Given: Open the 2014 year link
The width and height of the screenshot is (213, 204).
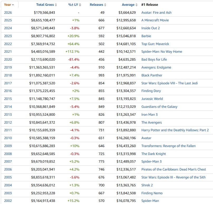Looking at the screenshot, I should (x=8, y=107).
